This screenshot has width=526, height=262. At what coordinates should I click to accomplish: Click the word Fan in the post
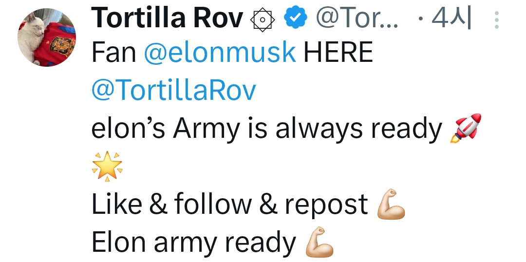(x=113, y=53)
